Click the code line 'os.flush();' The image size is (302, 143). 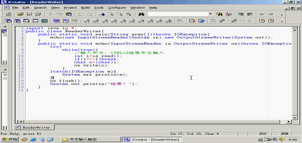66,81
